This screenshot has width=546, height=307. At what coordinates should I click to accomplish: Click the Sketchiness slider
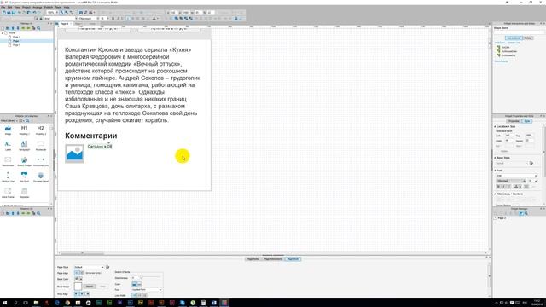point(150,278)
